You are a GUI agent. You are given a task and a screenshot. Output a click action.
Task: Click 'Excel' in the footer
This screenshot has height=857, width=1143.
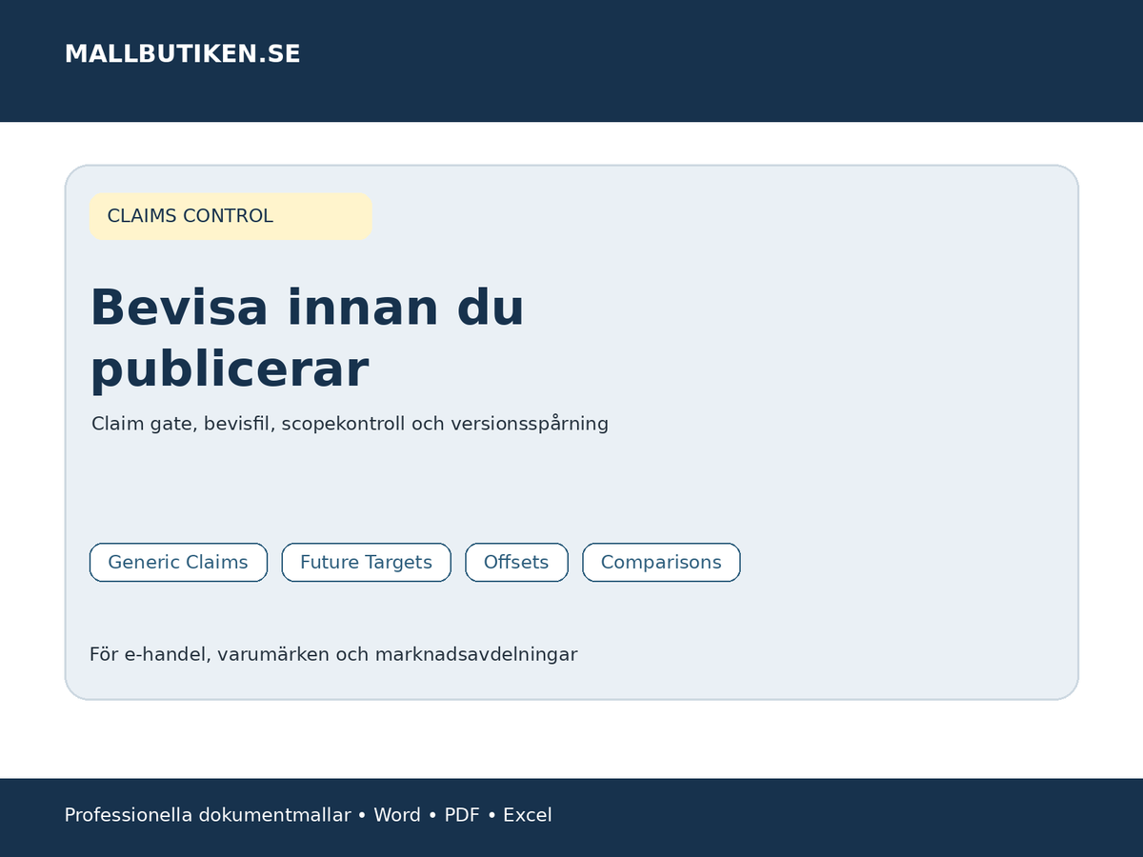click(528, 815)
